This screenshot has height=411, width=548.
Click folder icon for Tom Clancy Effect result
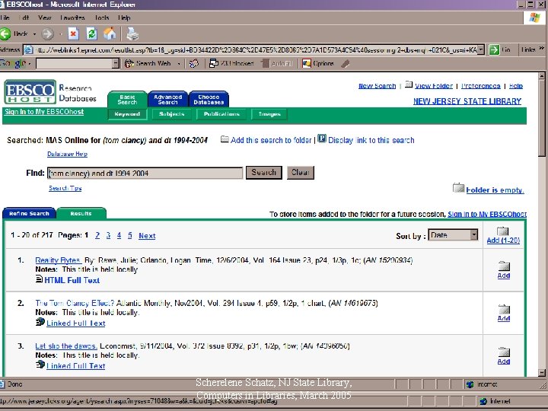pyautogui.click(x=504, y=309)
